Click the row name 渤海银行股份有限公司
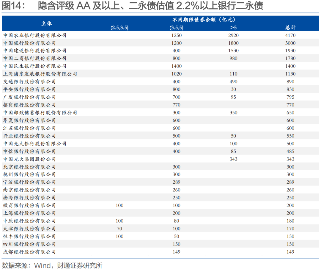The height and width of the screenshot is (269, 321). 29,198
